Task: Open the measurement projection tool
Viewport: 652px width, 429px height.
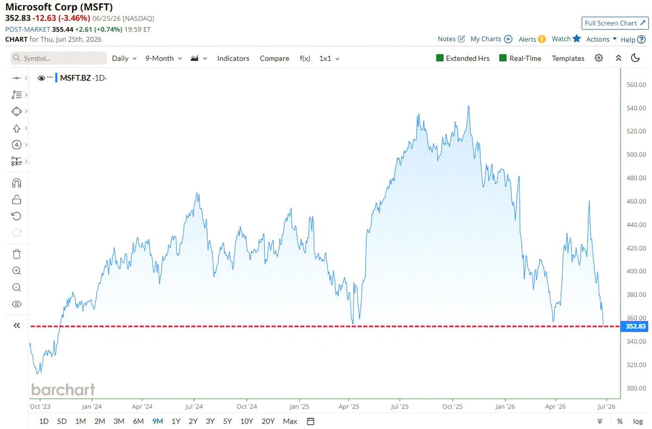Action: (x=17, y=161)
